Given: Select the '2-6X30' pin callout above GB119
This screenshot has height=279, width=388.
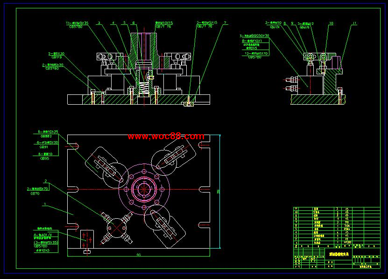Looking at the screenshot, I should [x=56, y=54].
